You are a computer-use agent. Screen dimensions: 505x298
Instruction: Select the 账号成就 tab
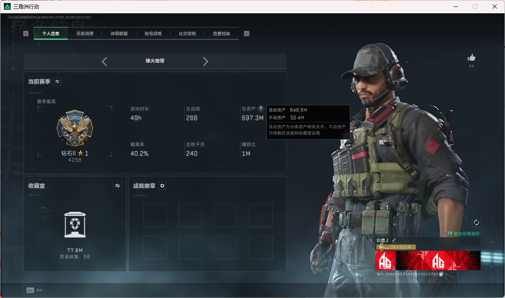153,33
